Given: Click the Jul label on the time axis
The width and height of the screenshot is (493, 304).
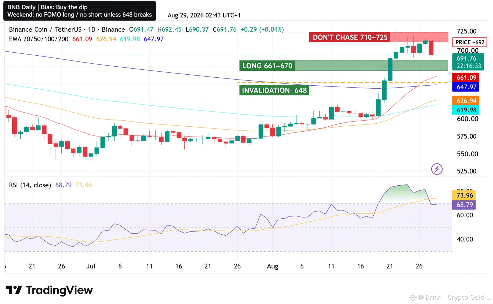Looking at the screenshot, I should (x=91, y=266).
